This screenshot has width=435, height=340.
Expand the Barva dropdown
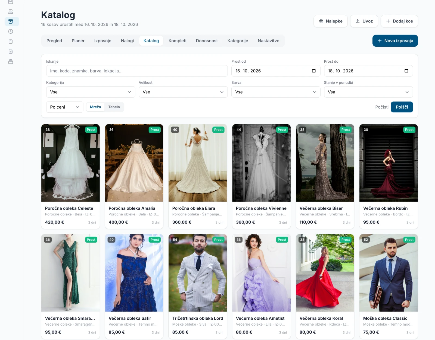coord(276,92)
